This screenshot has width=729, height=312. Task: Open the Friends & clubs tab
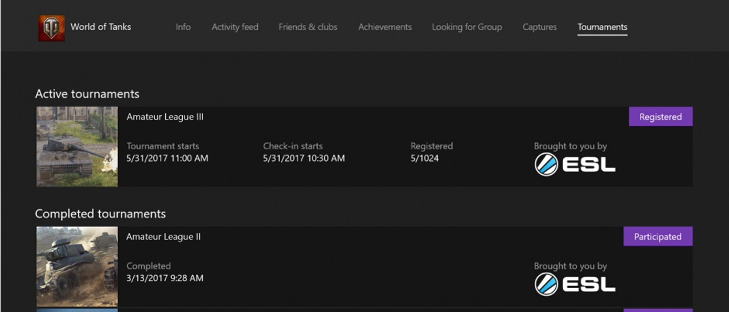coord(308,27)
